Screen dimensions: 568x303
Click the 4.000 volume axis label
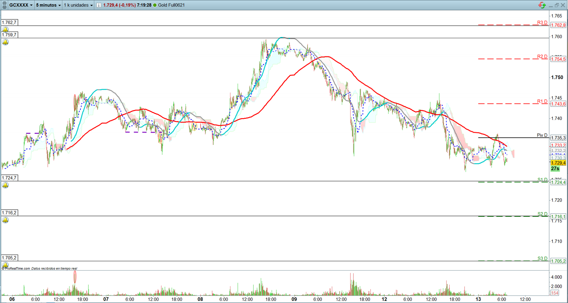coord(556,277)
